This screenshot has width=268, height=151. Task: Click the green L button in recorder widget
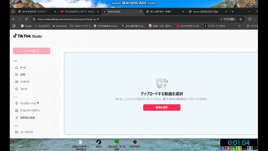[234, 148]
